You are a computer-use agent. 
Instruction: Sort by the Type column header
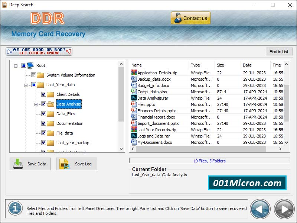[x=202, y=65]
